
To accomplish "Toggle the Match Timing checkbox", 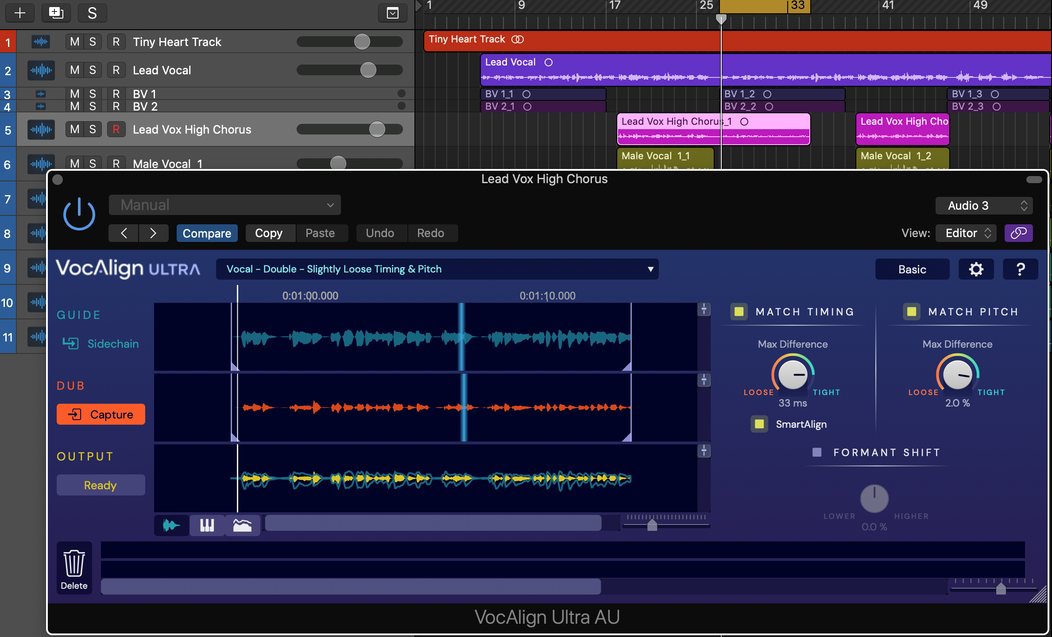I will click(x=739, y=311).
